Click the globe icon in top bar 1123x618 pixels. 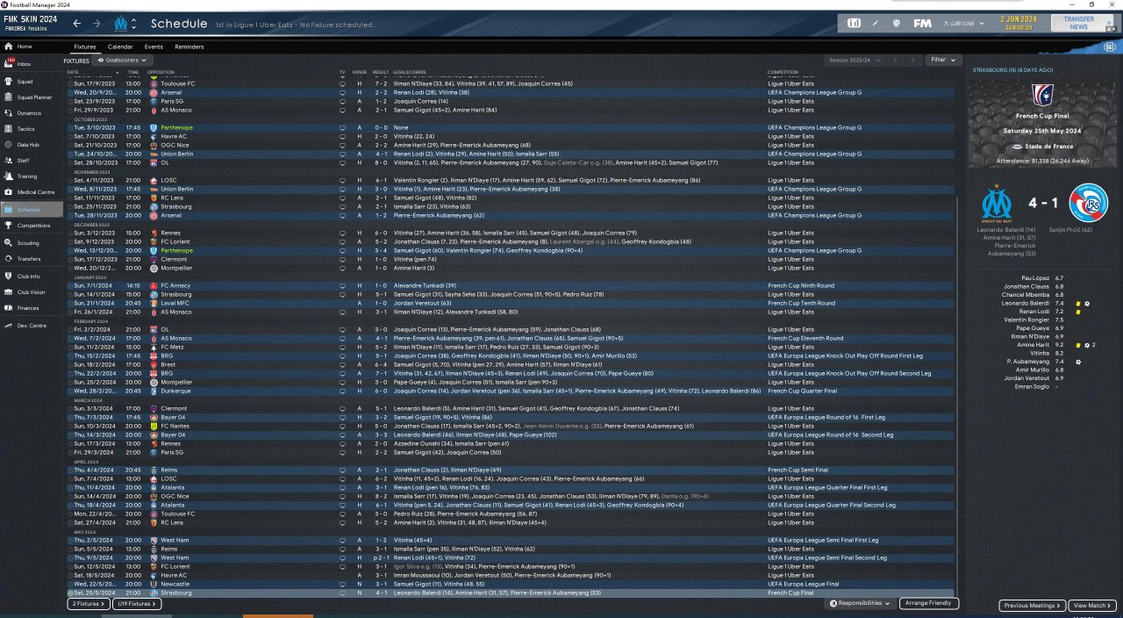point(896,23)
